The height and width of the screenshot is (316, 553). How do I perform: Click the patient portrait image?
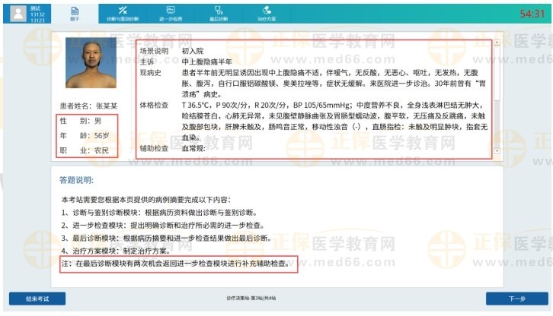(93, 65)
